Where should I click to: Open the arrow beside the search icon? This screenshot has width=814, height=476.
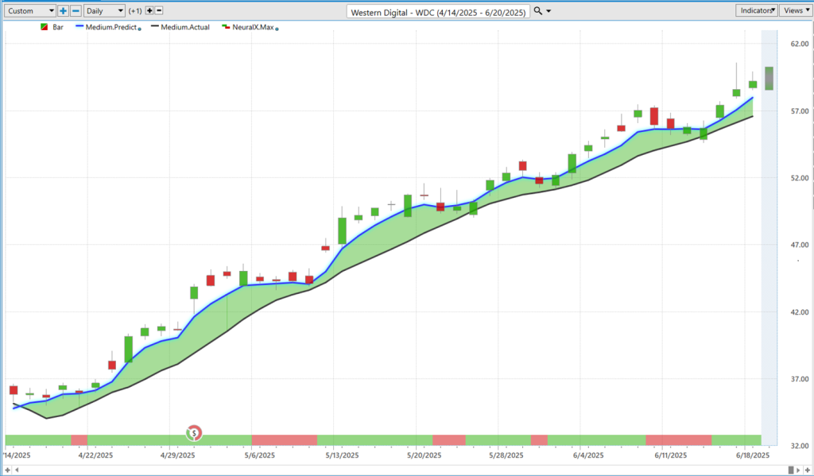[x=548, y=11]
